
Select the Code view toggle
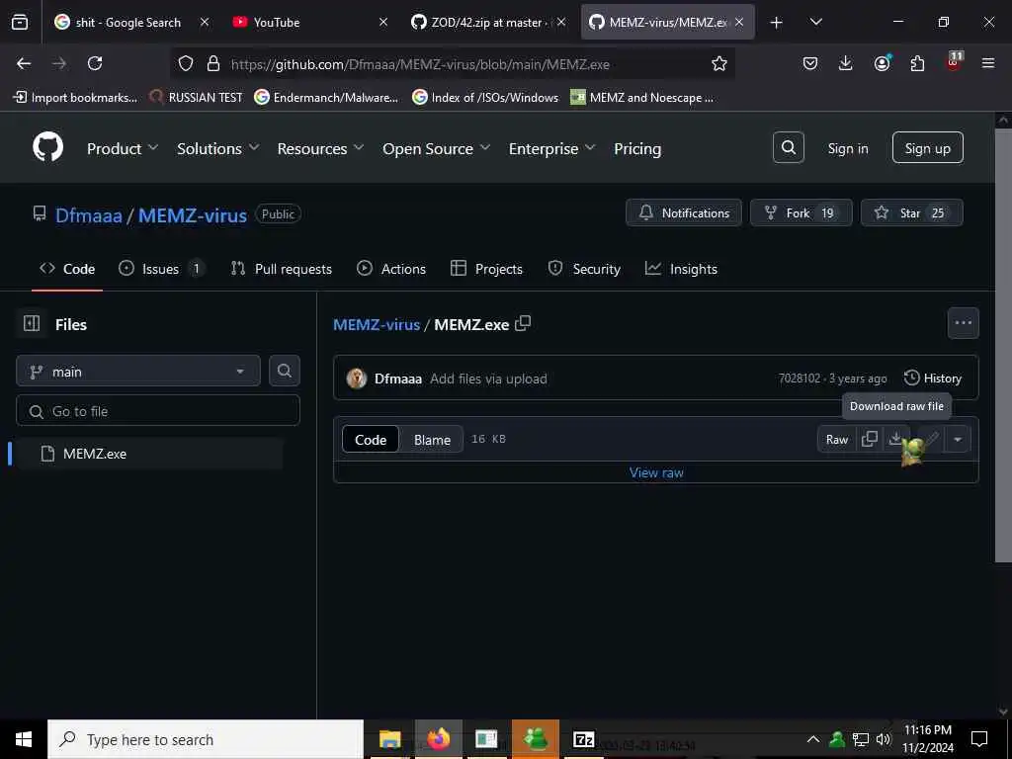click(x=371, y=440)
